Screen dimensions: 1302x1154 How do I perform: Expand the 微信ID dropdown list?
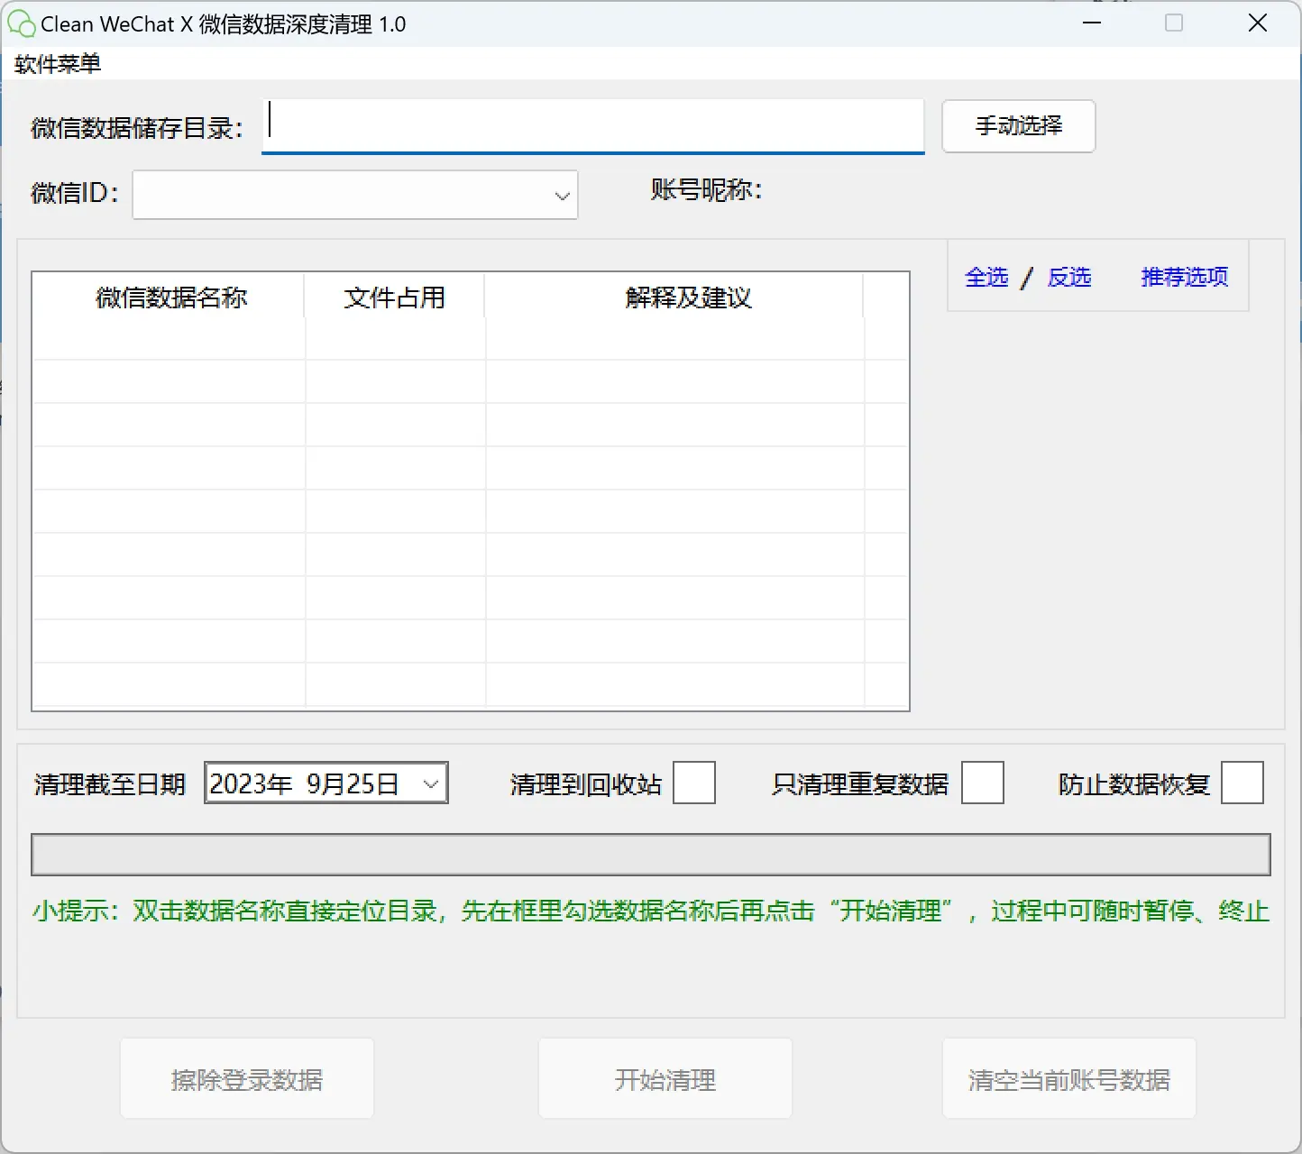562,196
